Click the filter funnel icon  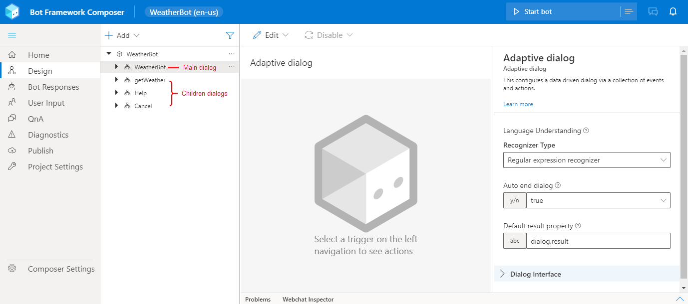coord(230,35)
